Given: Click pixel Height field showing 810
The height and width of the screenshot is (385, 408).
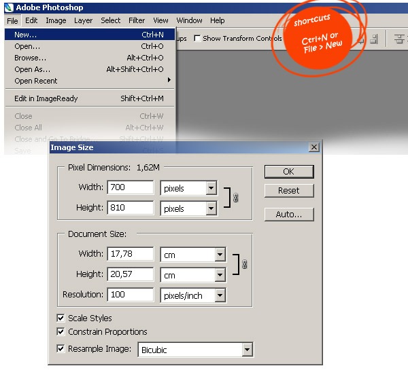Looking at the screenshot, I should [131, 208].
